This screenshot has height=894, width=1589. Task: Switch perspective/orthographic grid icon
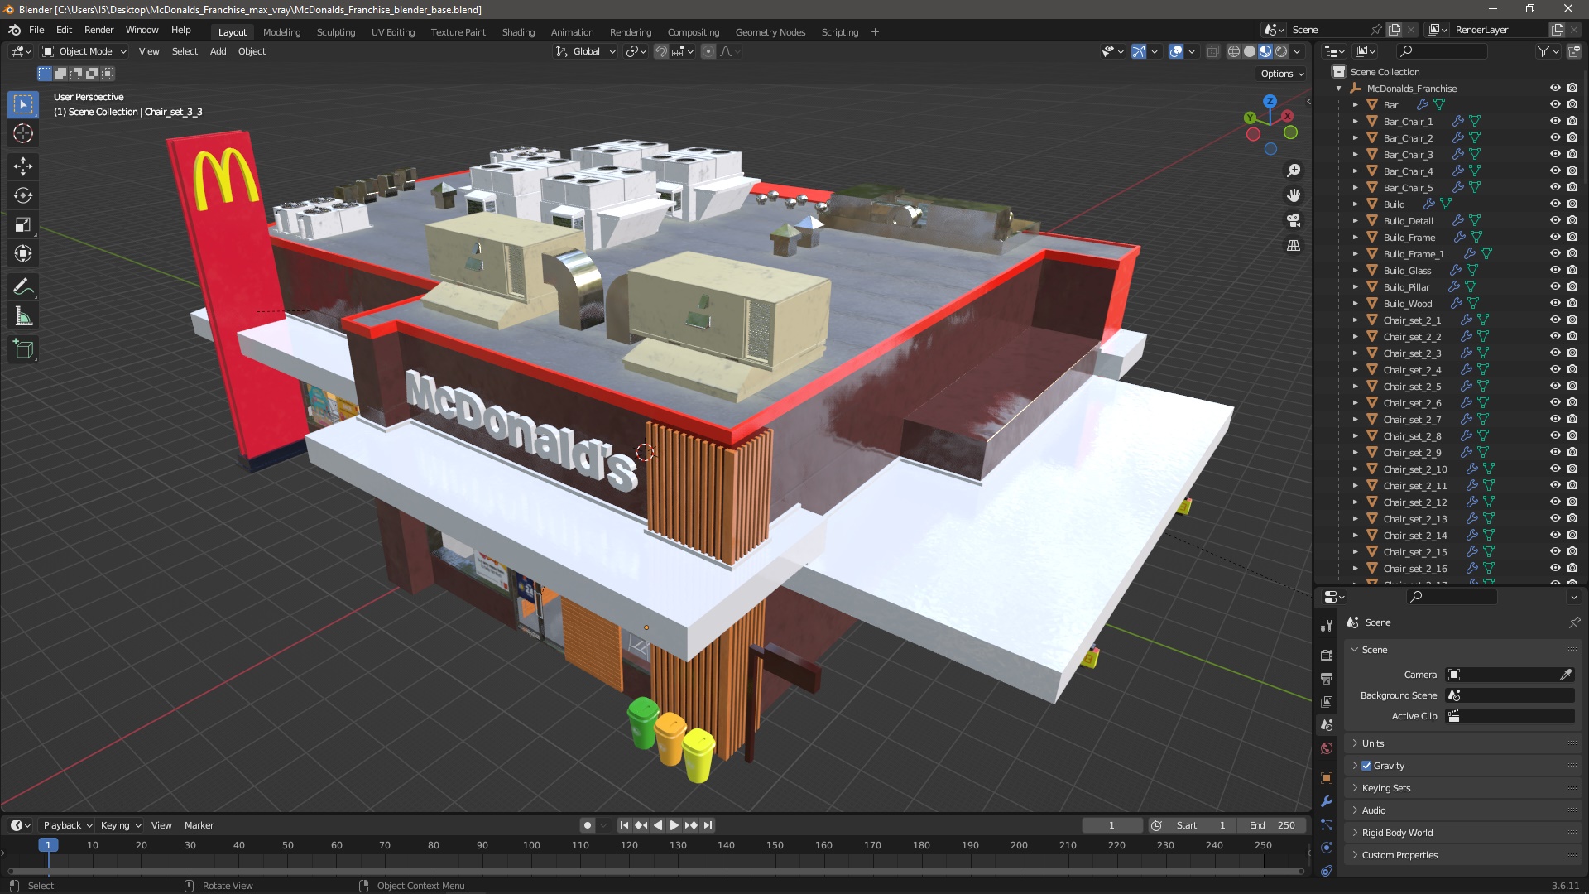point(1294,246)
